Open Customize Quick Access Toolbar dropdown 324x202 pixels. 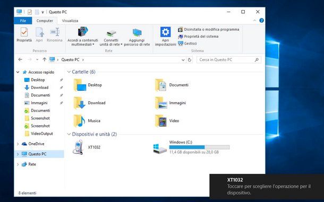tap(42, 12)
